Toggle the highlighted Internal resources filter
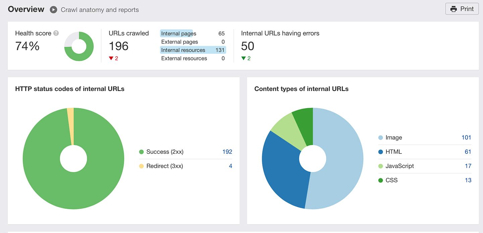 click(x=183, y=50)
